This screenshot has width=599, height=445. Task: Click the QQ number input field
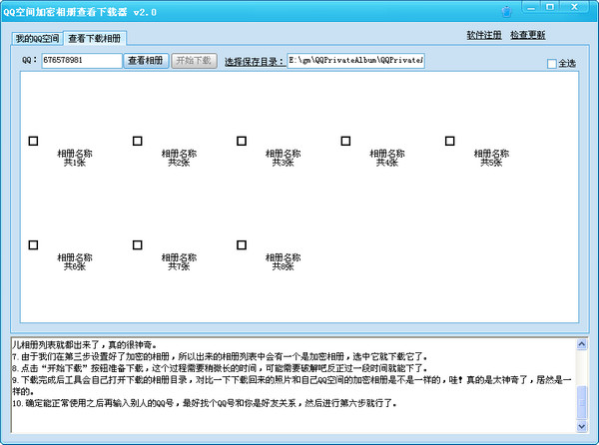81,61
